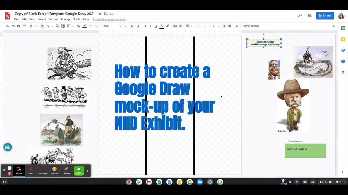Open the Insert image tool
348x195 pixels.
tap(68, 26)
